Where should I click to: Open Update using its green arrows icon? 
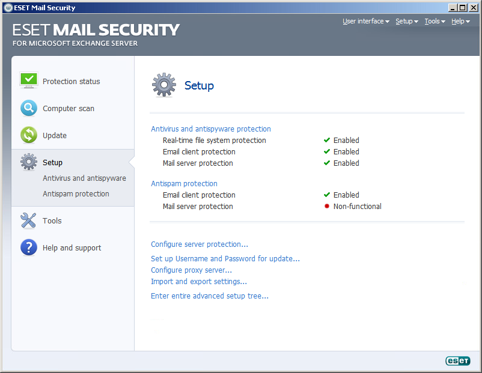coord(28,135)
